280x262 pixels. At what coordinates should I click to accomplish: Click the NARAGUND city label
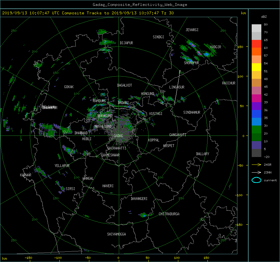coord(105,116)
